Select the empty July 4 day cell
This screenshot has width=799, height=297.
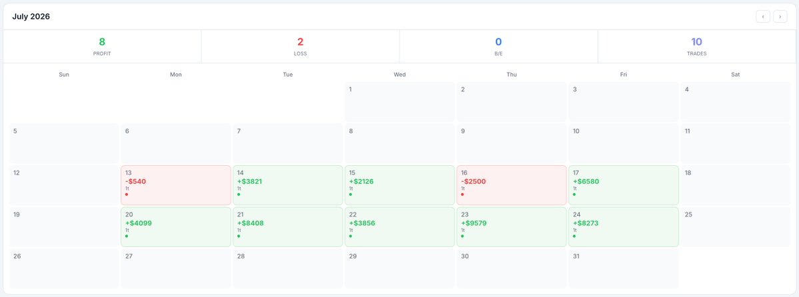point(735,102)
